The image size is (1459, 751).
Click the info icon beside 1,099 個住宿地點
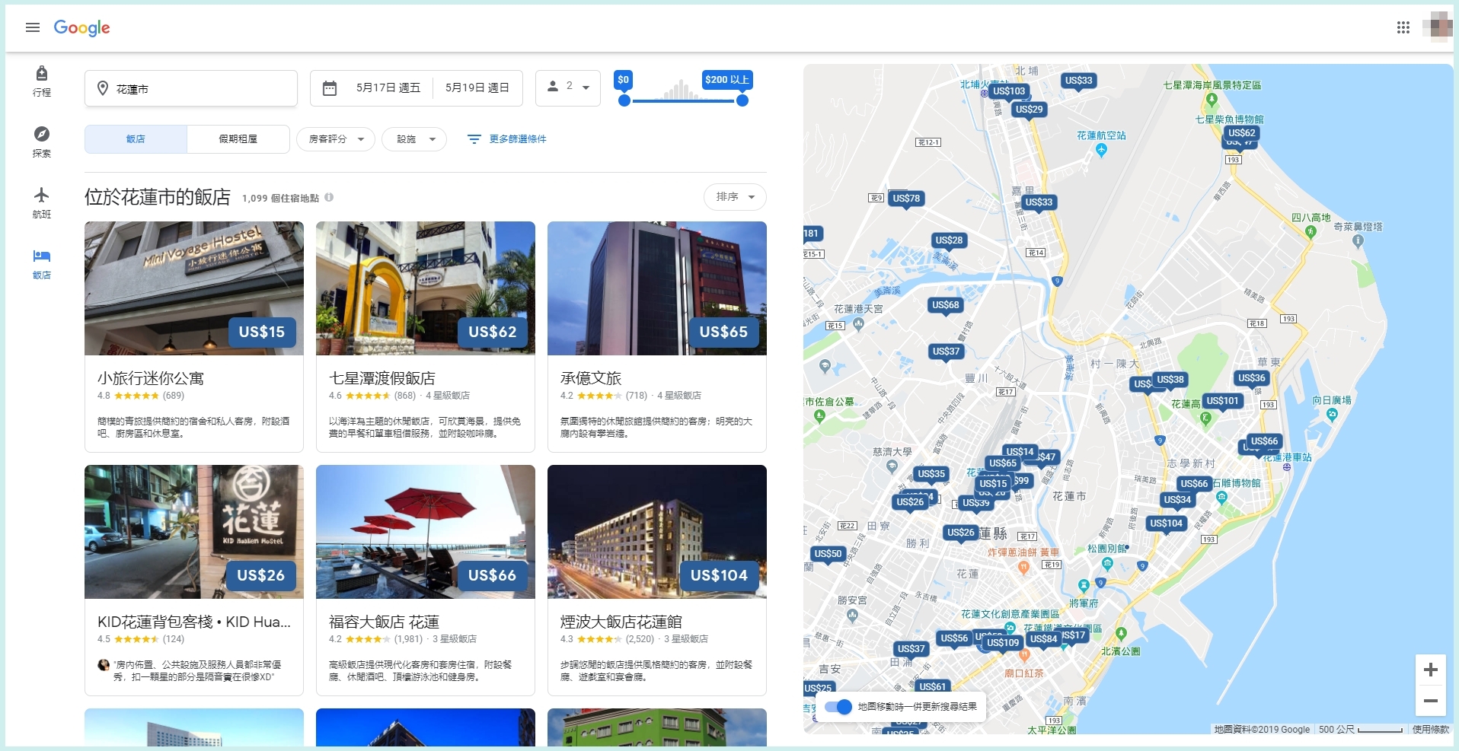click(329, 197)
